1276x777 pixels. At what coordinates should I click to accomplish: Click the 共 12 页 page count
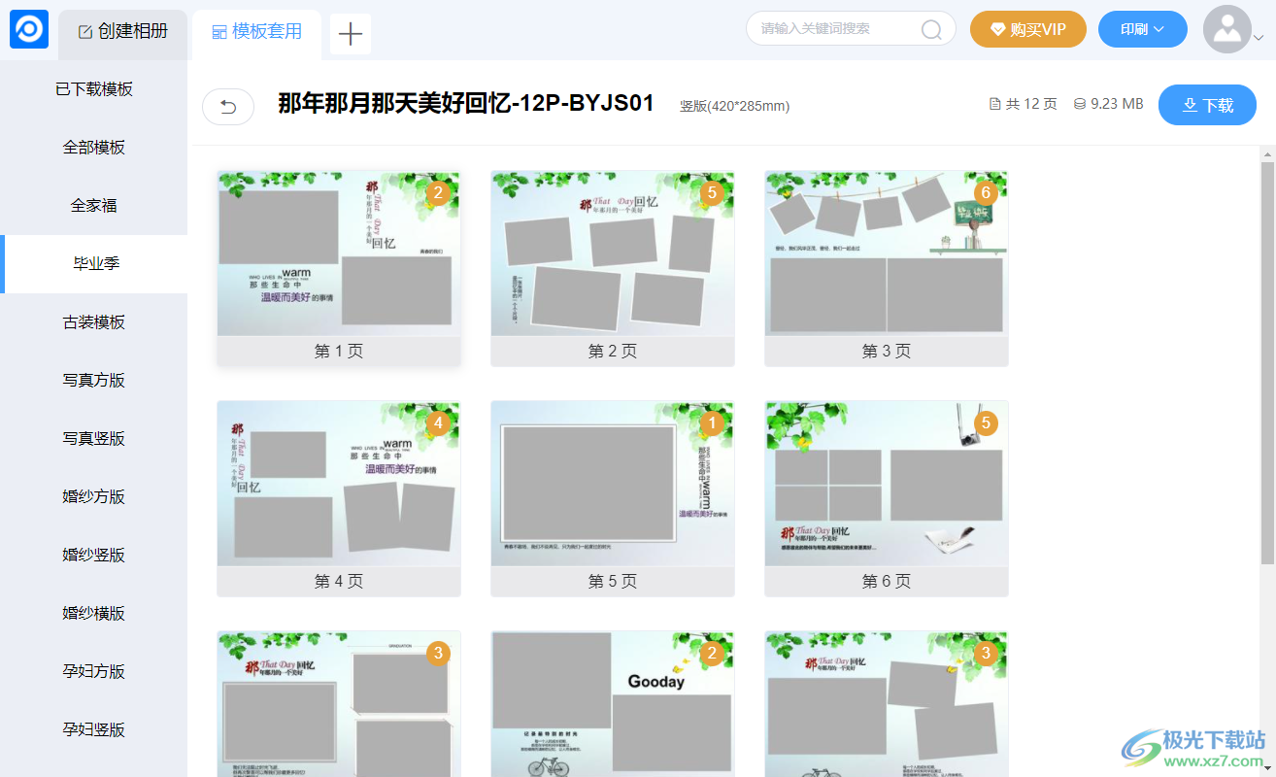click(x=1024, y=104)
